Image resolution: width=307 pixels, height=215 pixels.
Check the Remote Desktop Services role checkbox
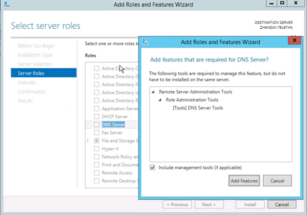click(x=97, y=181)
